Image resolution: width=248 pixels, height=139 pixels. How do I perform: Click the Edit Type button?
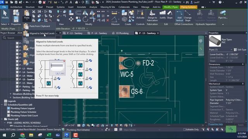(x=240, y=50)
